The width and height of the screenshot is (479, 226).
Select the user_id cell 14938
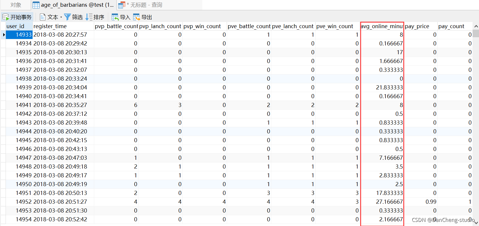tap(19, 79)
